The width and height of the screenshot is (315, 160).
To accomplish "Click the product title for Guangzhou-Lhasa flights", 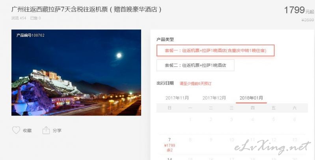I will (x=86, y=9).
